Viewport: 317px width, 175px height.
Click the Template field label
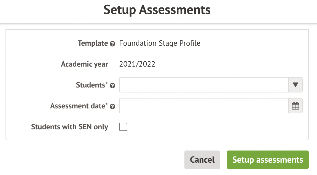pyautogui.click(x=93, y=43)
